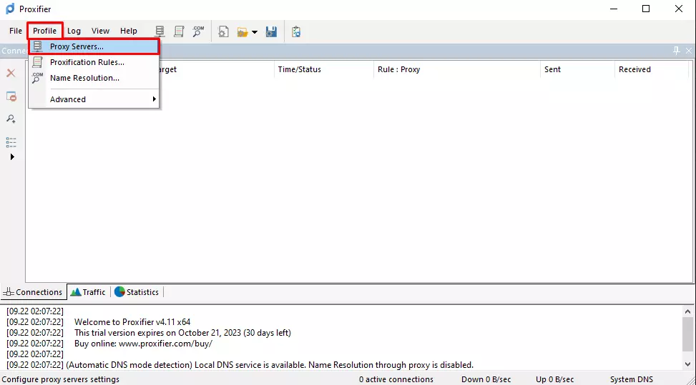This screenshot has height=385, width=696.
Task: Open the File menu
Action: (x=16, y=31)
